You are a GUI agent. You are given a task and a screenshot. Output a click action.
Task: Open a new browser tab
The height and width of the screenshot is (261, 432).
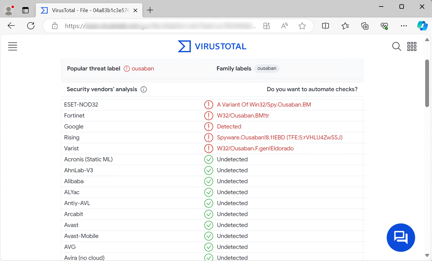150,10
